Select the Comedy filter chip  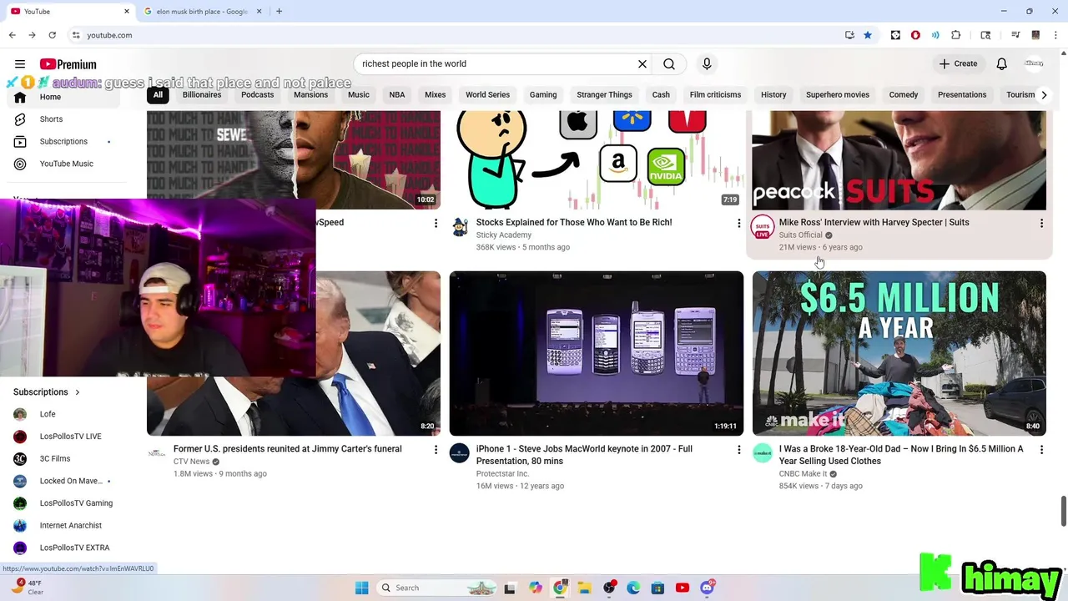pos(904,94)
